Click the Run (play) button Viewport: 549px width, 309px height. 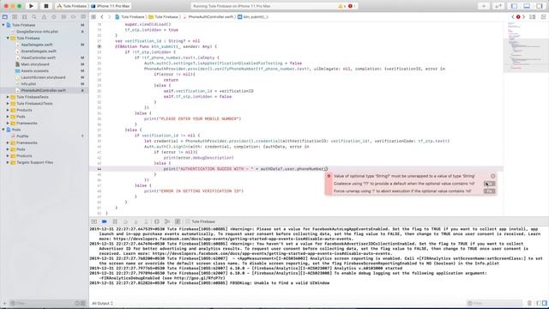pyautogui.click(x=31, y=6)
